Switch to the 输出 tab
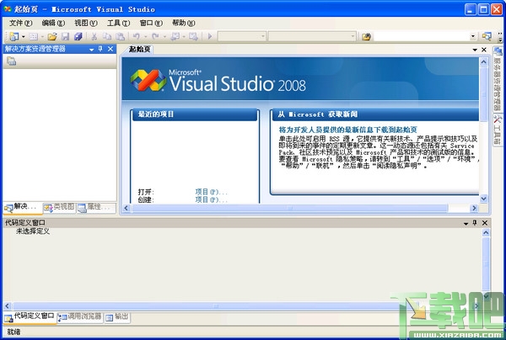 coord(117,317)
